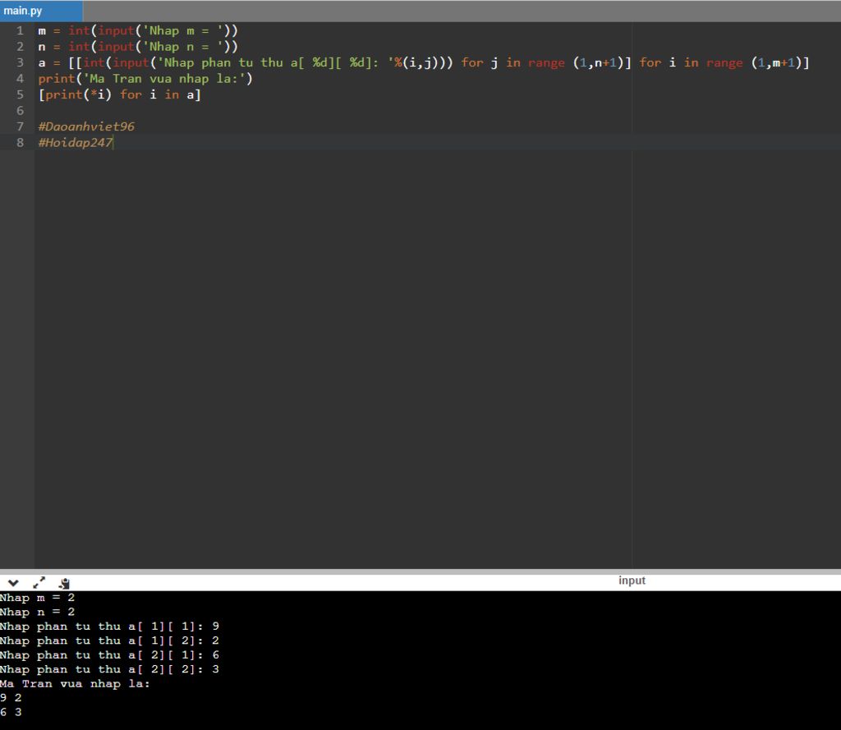
Task: Place cursor on the 'Nhap m = ' code line
Action: [138, 30]
